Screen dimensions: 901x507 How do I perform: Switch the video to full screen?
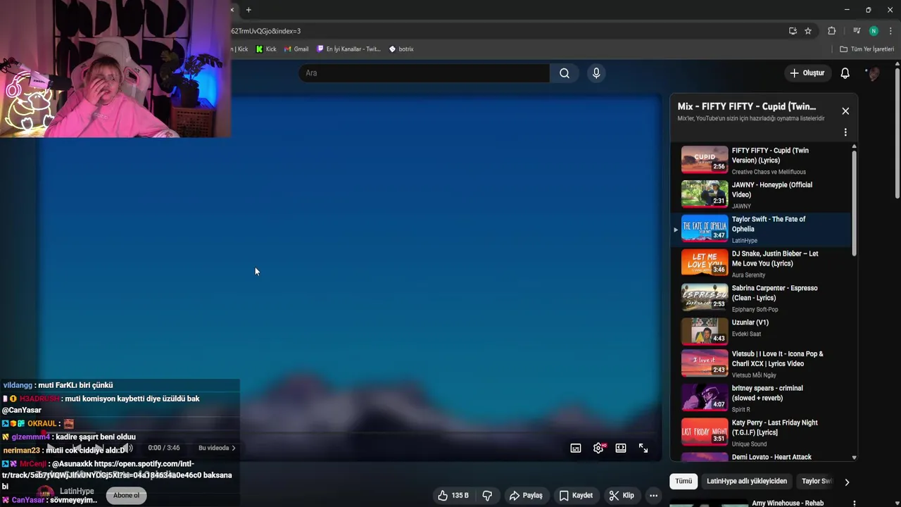(643, 449)
